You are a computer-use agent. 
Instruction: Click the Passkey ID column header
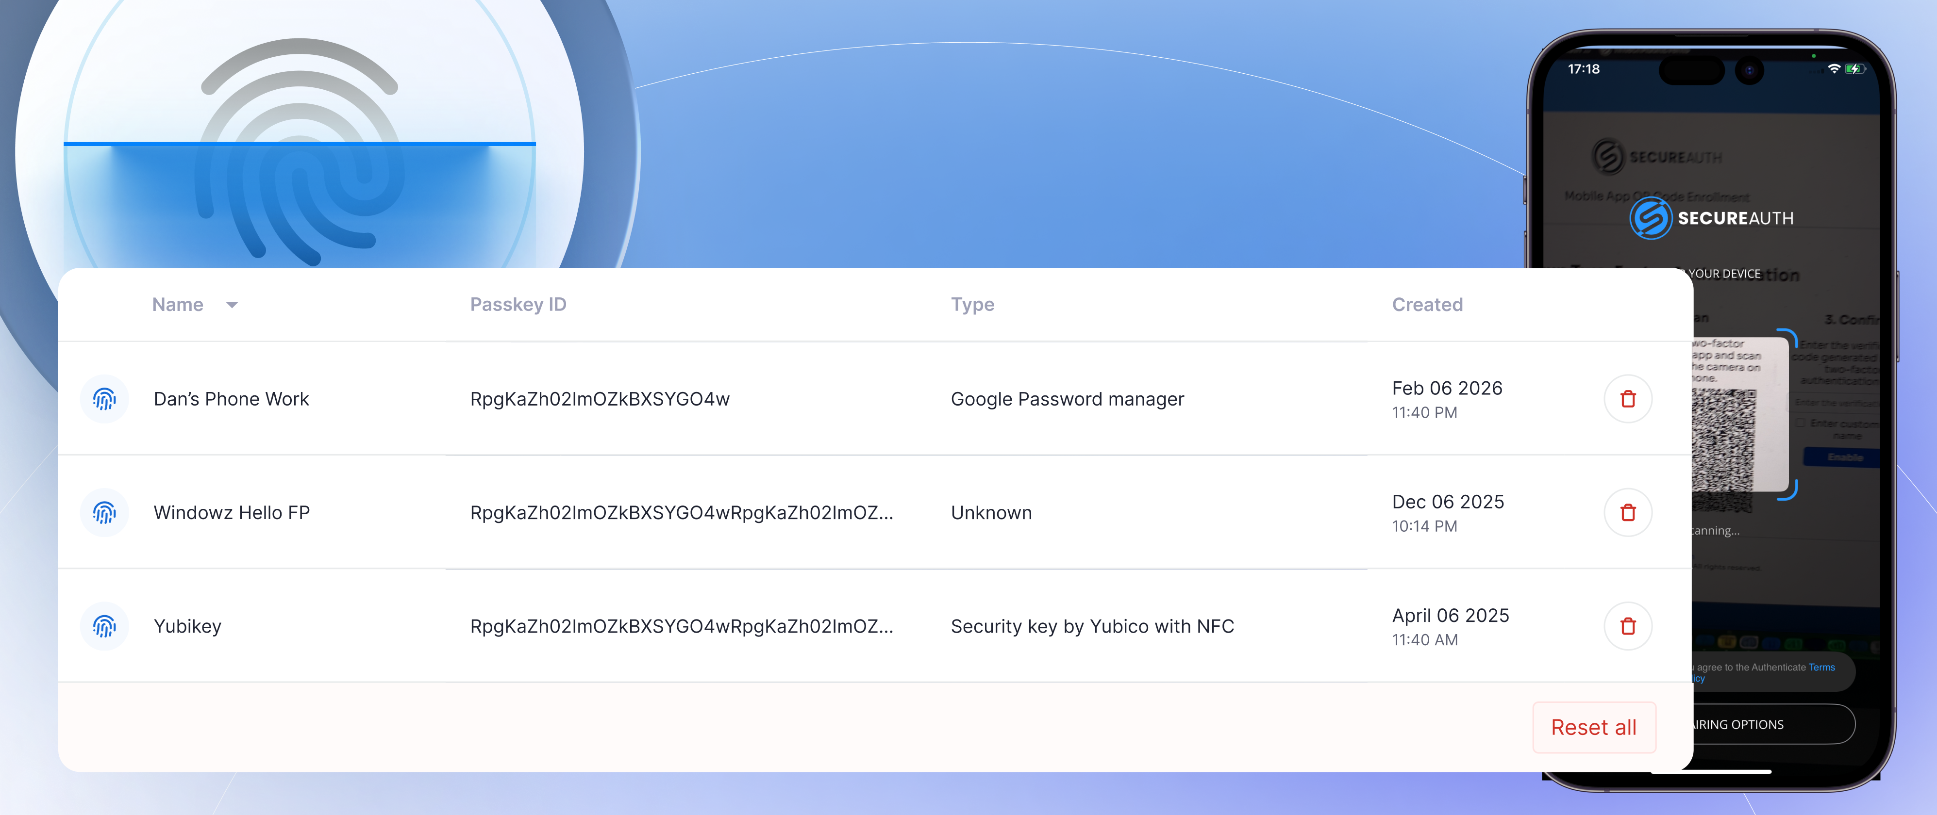518,304
